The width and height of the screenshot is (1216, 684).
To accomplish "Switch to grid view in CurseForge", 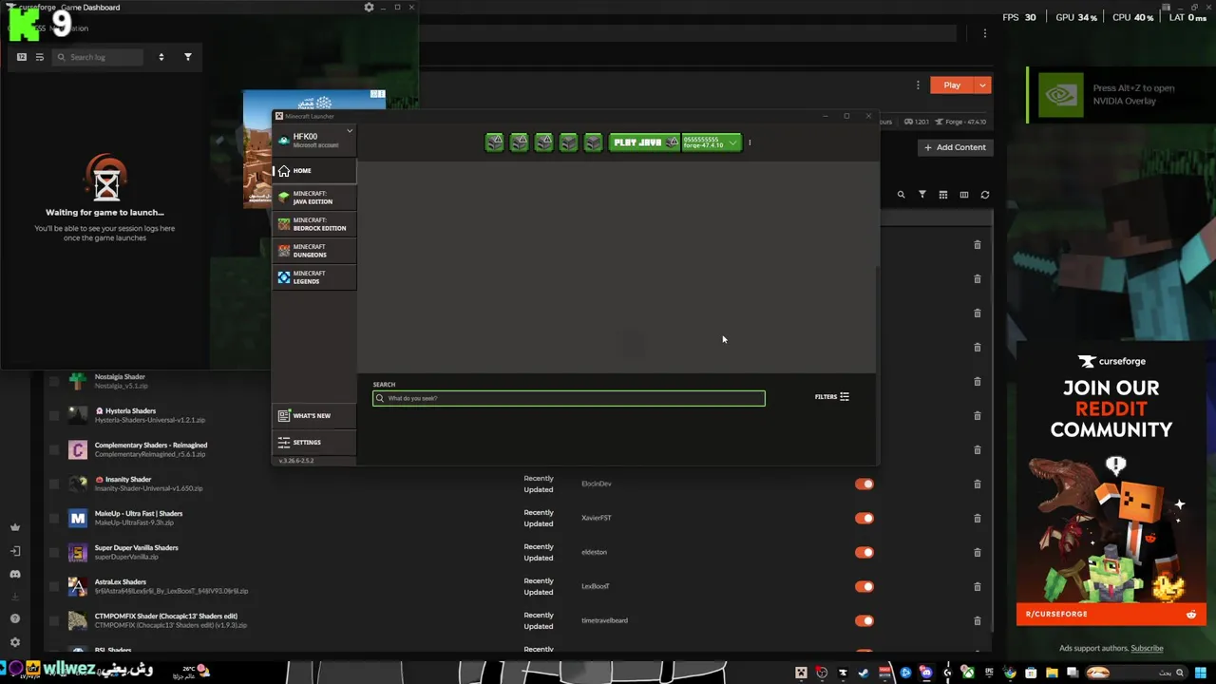I will click(x=943, y=195).
